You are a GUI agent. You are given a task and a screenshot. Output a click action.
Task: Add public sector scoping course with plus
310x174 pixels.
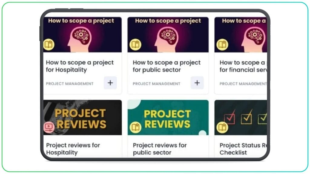coord(197,83)
